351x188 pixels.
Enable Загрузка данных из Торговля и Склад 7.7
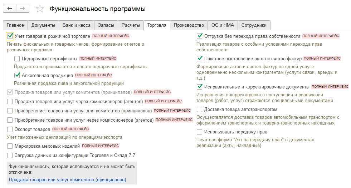[x=10, y=155]
